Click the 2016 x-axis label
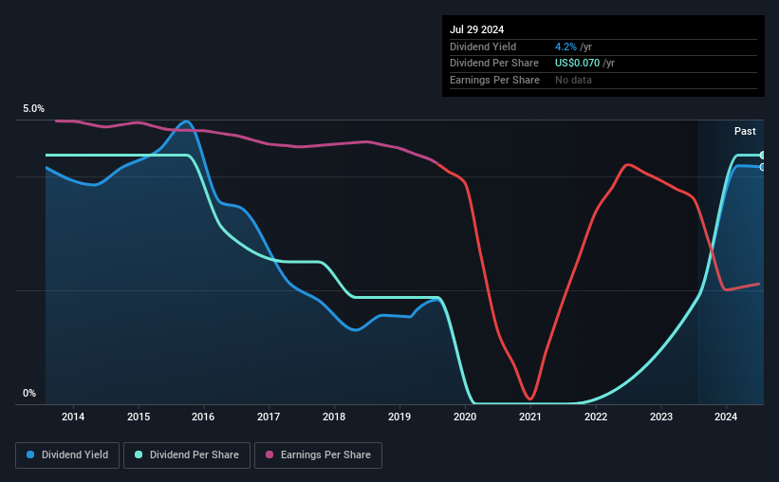779x482 pixels. 203,417
